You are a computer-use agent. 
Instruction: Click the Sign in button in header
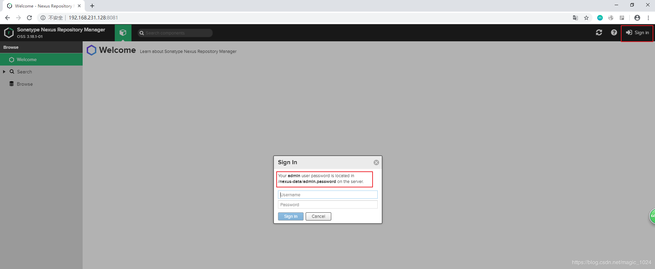(637, 33)
